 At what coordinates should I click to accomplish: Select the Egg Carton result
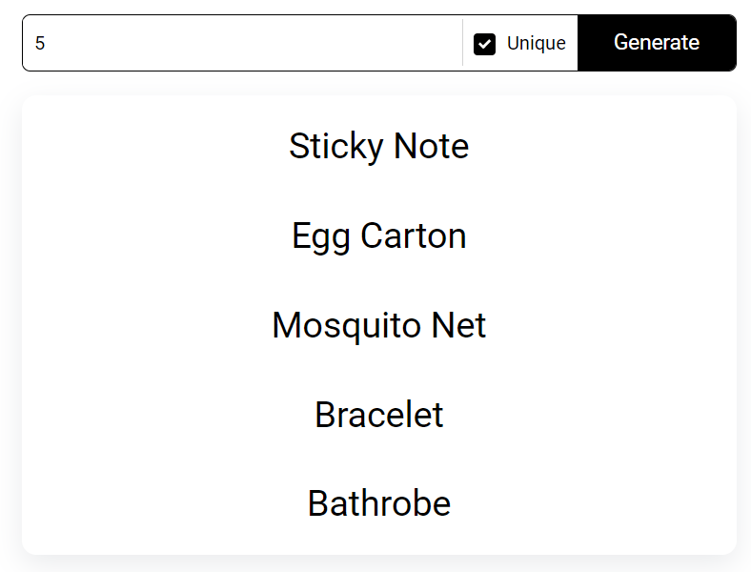pos(378,236)
